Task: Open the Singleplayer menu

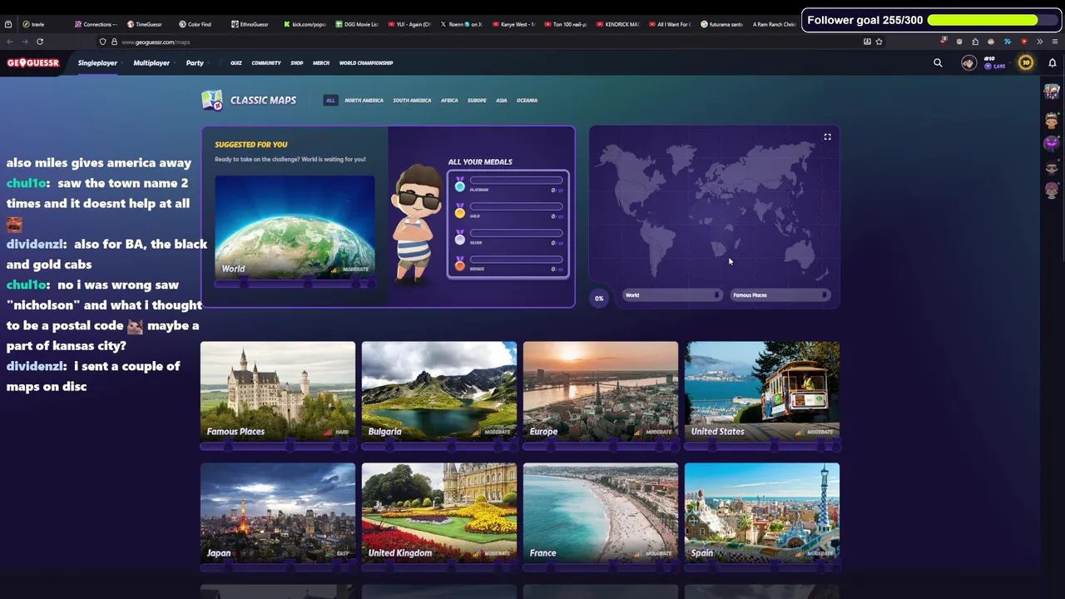Action: click(97, 63)
